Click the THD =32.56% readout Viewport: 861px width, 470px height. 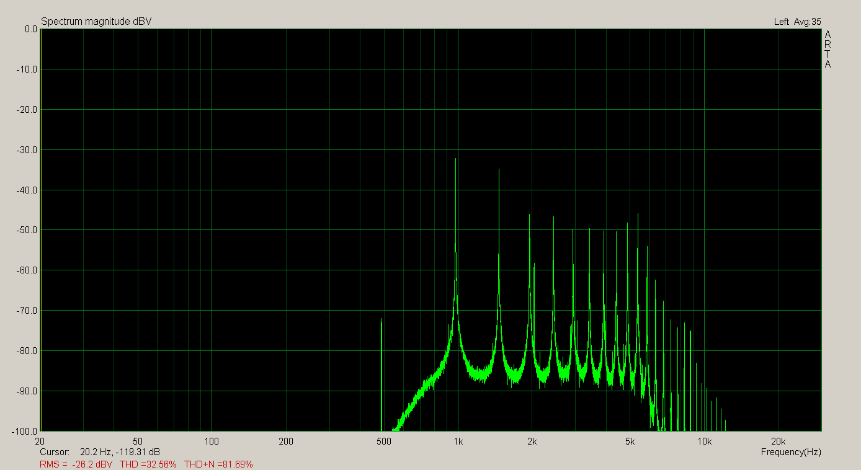click(148, 464)
